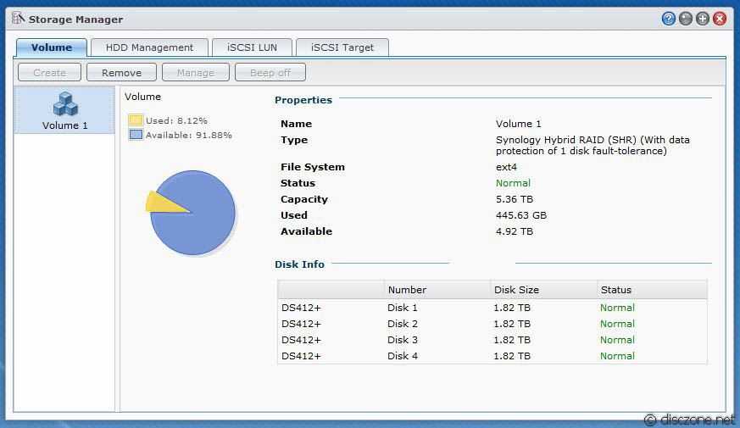The height and width of the screenshot is (428, 740).
Task: Click the file system value ext4
Action: pos(506,167)
